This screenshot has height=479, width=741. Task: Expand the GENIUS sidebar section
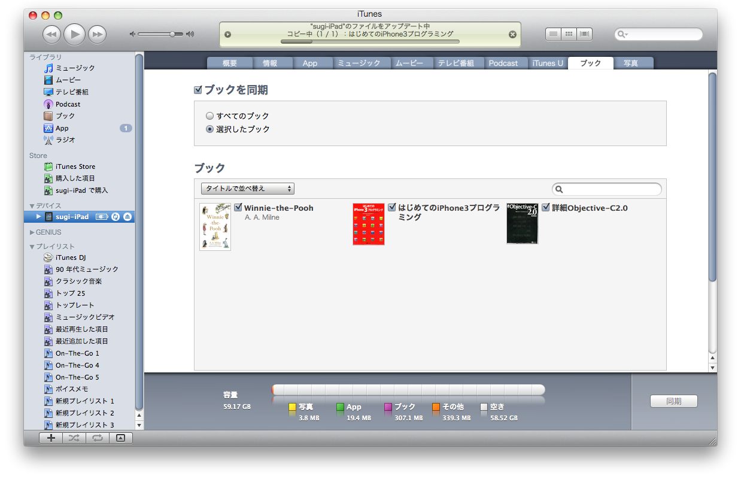32,232
